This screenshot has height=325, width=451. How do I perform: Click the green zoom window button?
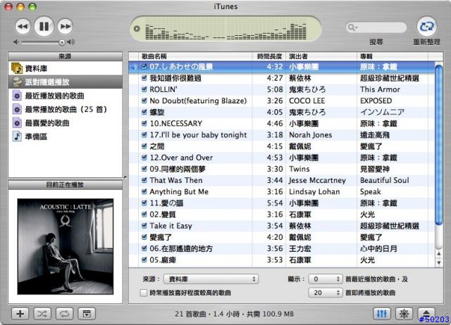coord(32,6)
